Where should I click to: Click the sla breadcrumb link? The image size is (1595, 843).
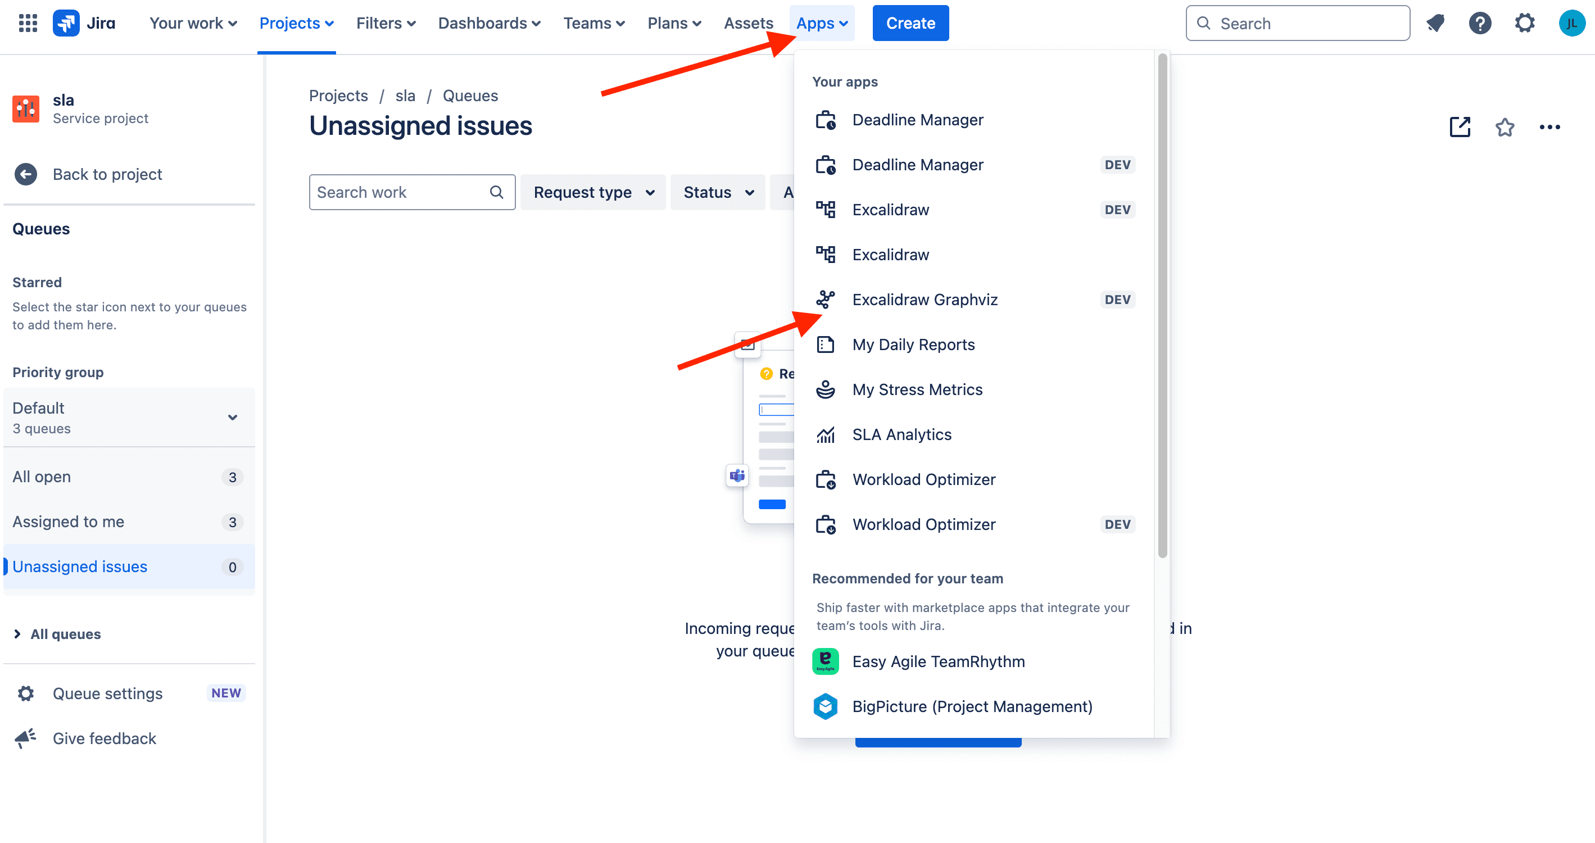click(x=405, y=96)
